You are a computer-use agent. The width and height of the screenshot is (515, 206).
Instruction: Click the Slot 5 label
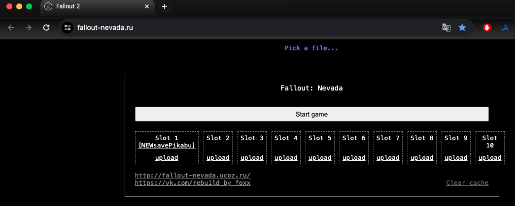[x=320, y=138]
